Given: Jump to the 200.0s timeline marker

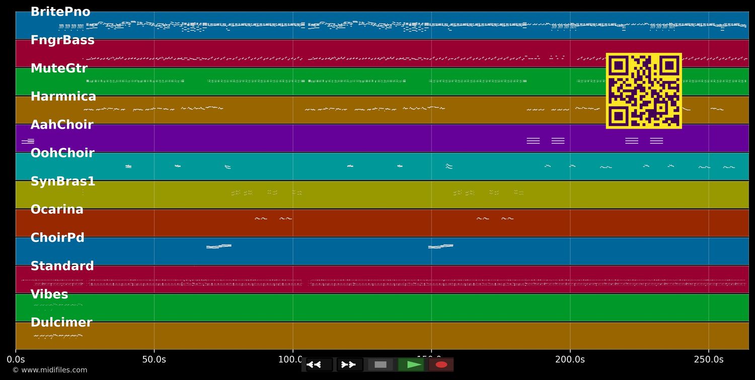Looking at the screenshot, I should (x=570, y=359).
